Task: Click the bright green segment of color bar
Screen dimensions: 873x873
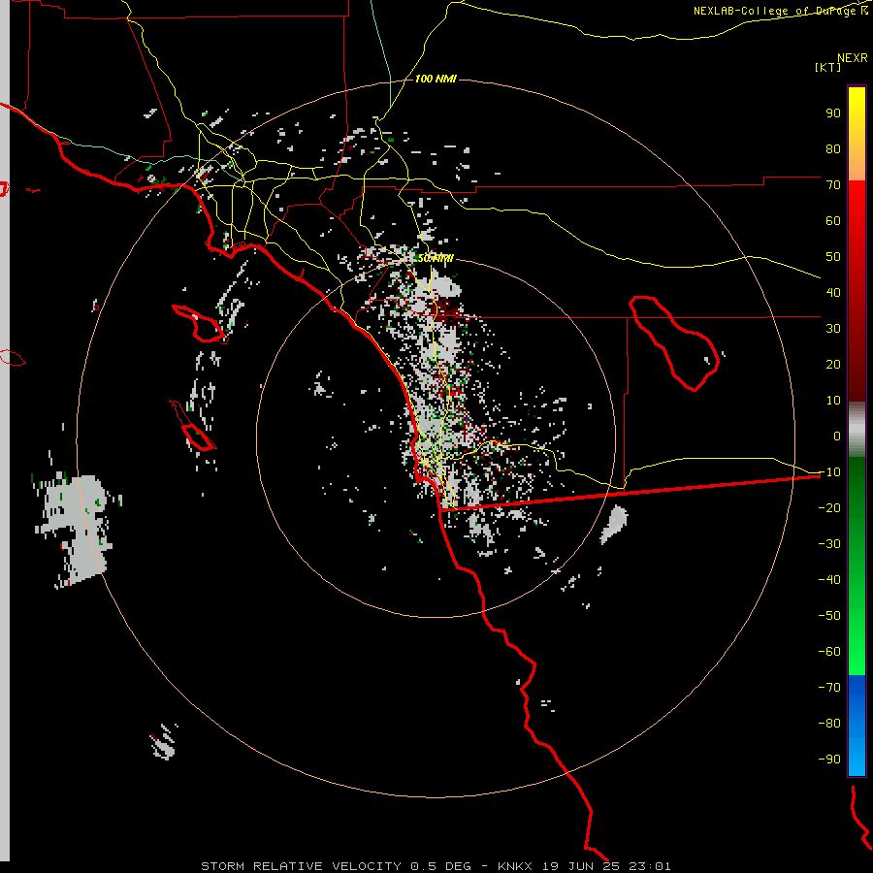Action: (857, 566)
